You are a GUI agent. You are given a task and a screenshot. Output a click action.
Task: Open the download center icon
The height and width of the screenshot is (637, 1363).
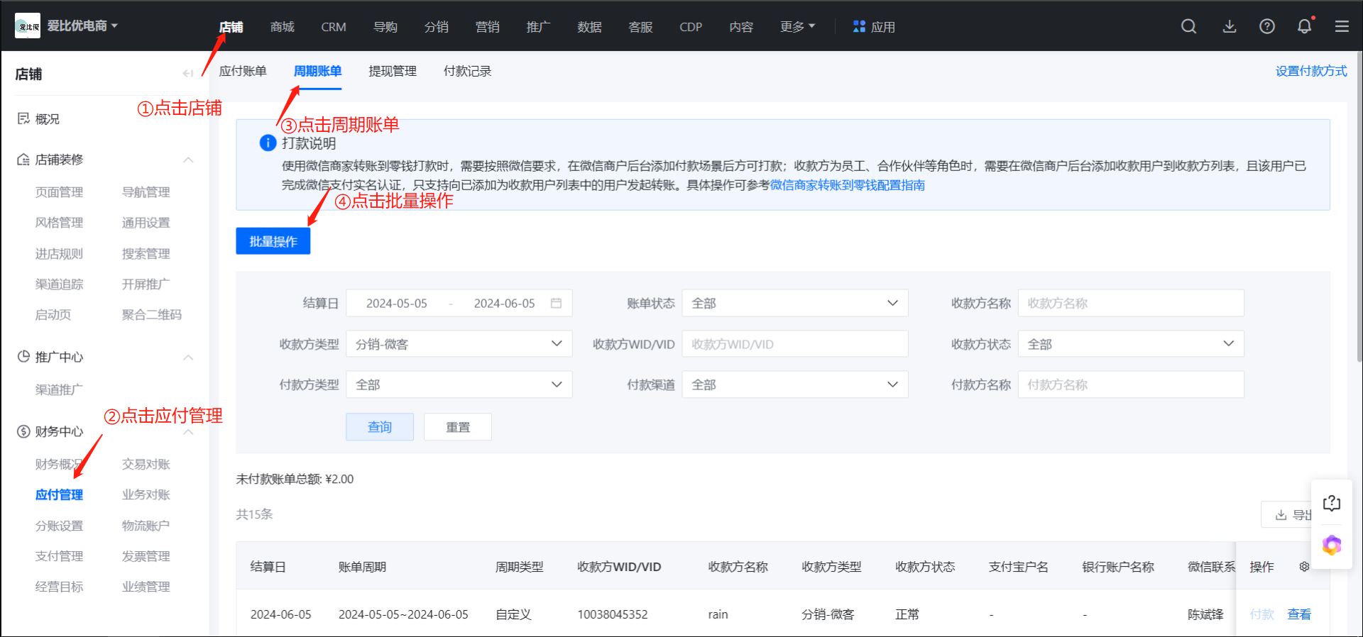point(1230,26)
